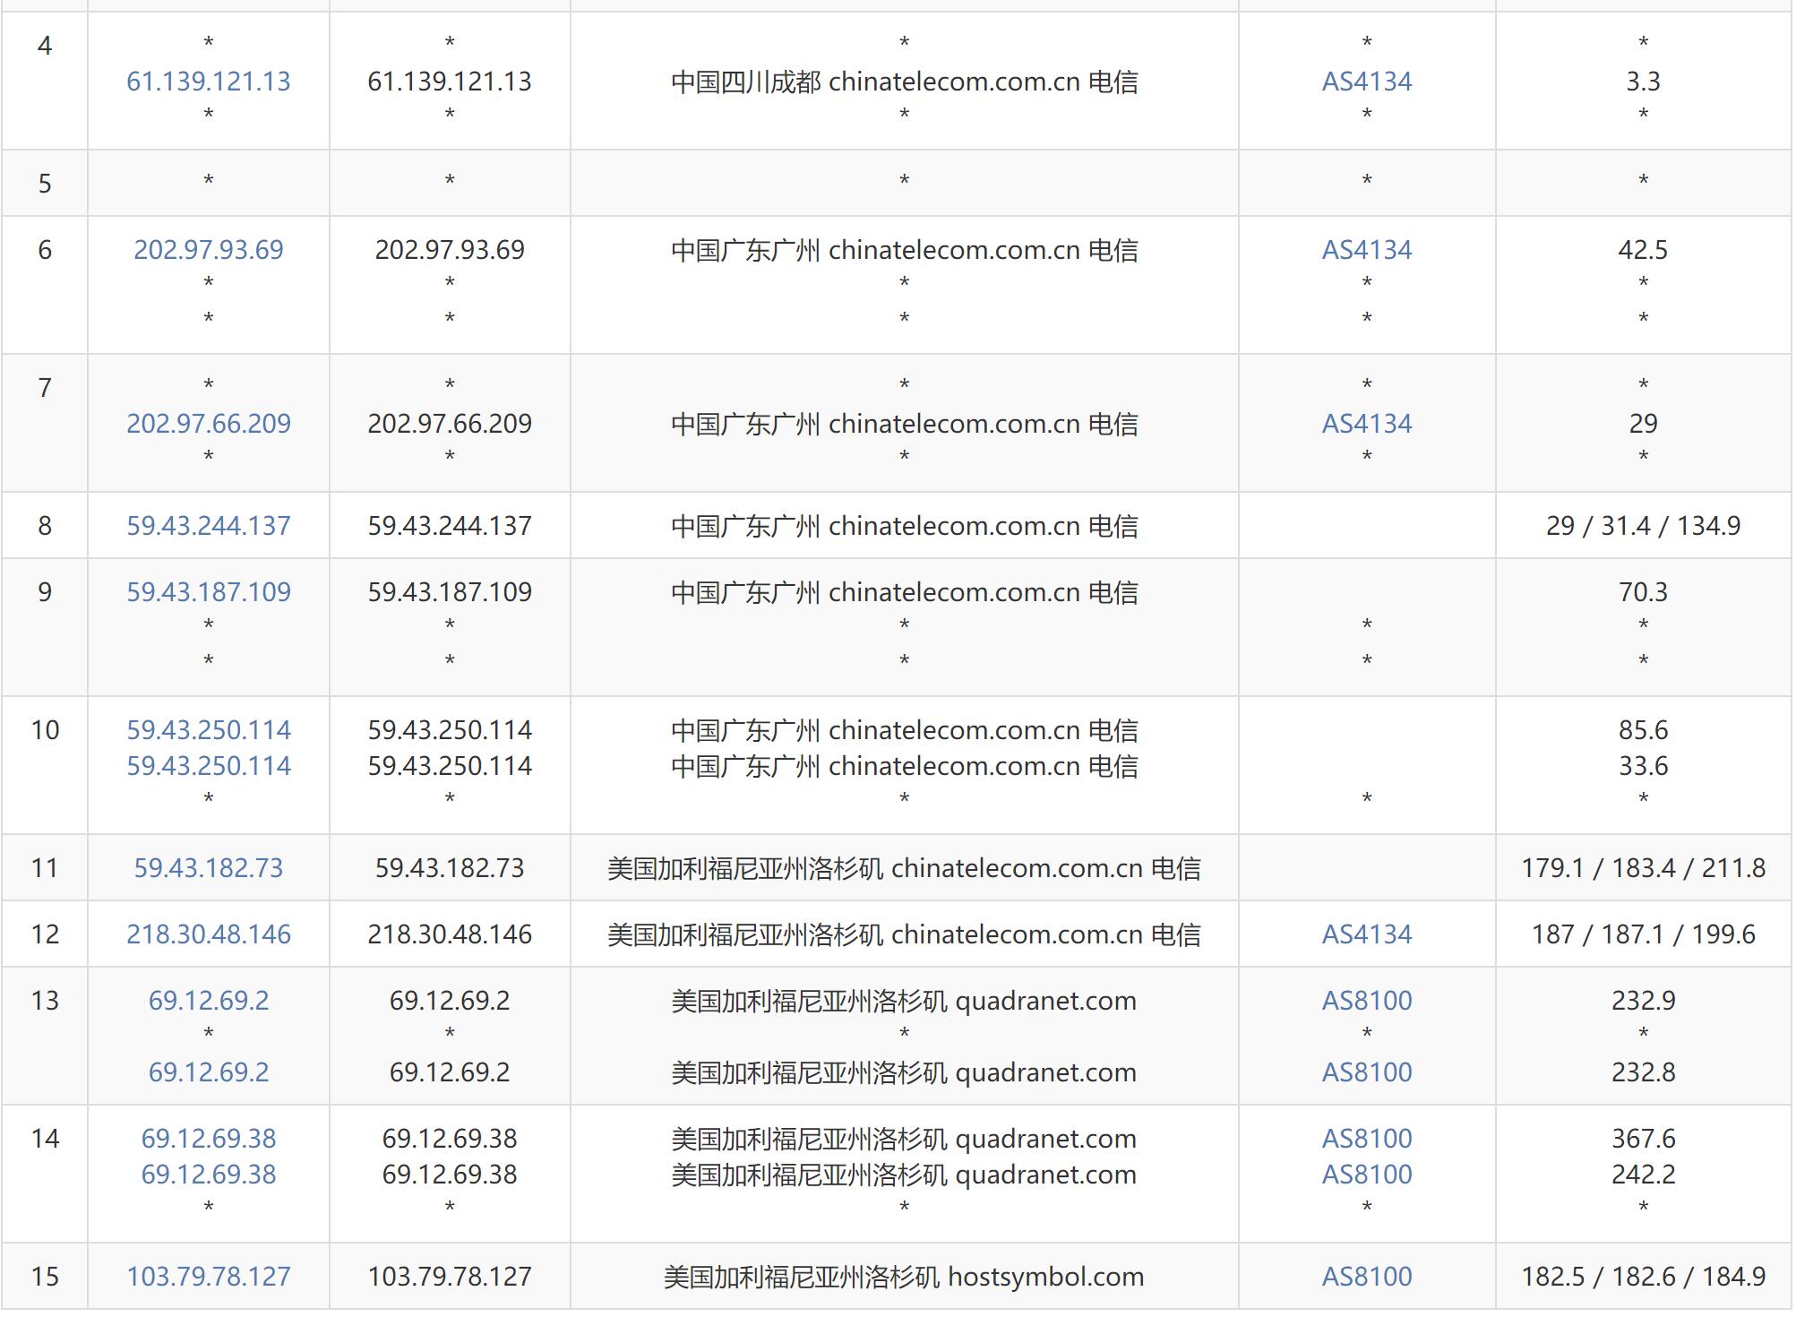Viewport: 1796px width, 1317px height.
Task: Select latency 29 / 31.4 / 134.9
Action: [x=1643, y=526]
